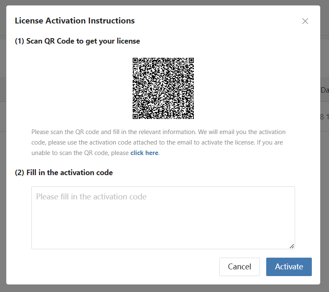Click the QR code's bottom-left finder square
Screen dimensions: 329x292
(135, 116)
